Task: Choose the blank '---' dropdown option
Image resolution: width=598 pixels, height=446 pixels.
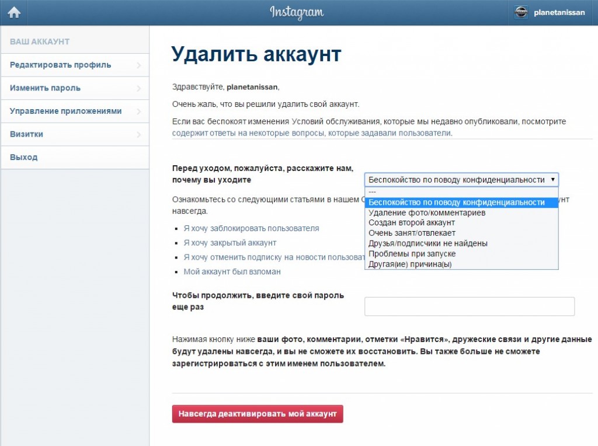Action: click(x=461, y=192)
